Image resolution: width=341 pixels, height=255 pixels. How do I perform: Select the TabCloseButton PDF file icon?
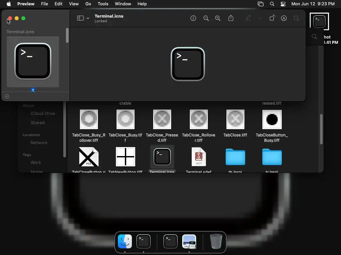(x=89, y=157)
